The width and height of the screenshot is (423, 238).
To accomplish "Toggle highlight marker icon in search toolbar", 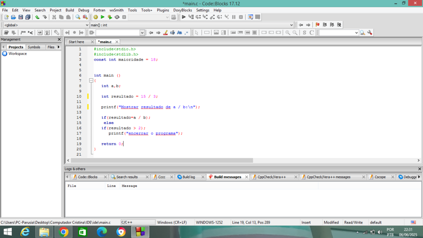I will [x=165, y=33].
